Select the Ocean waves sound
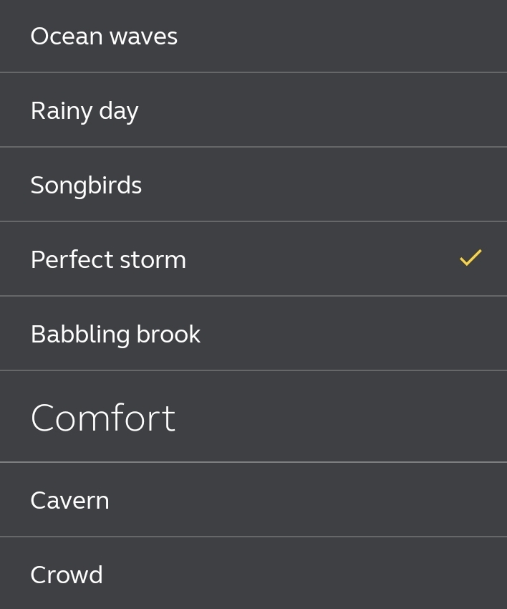Viewport: 507px width, 609px height. coord(253,36)
